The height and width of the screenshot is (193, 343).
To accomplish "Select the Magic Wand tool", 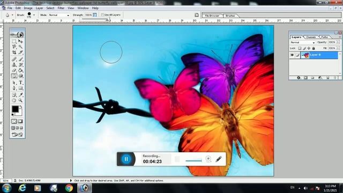I will (20, 47).
